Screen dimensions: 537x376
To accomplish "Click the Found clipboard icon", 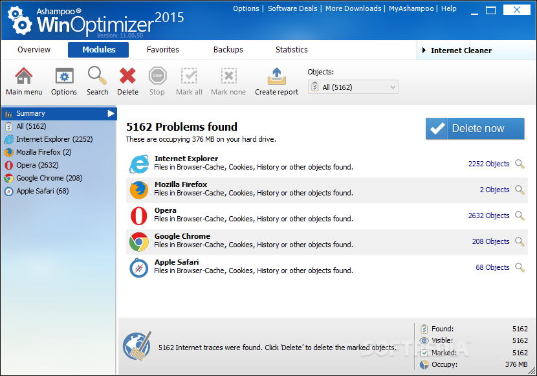I will tap(424, 329).
